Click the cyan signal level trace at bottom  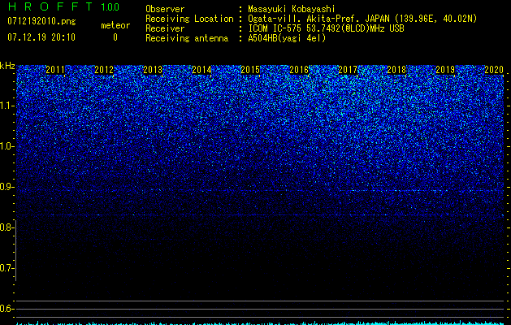261,323
